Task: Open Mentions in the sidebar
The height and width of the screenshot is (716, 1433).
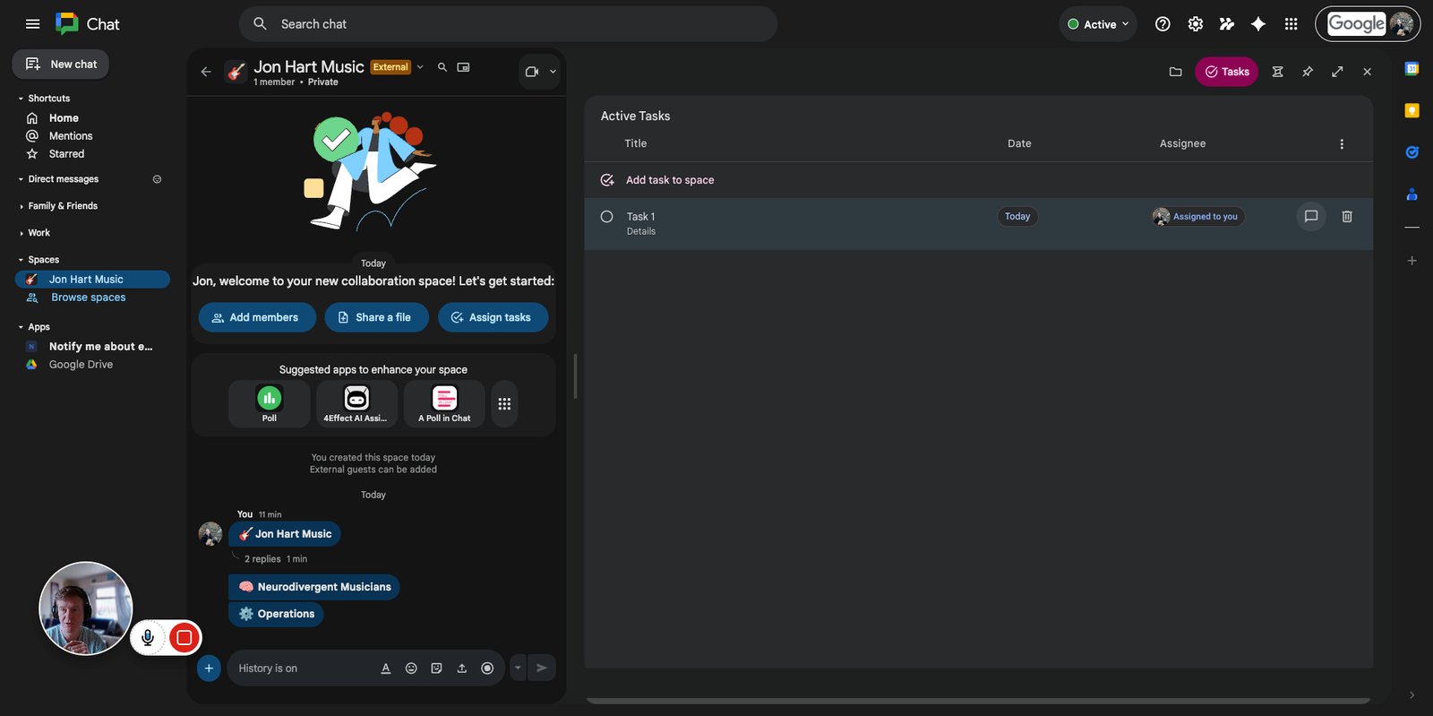Action: click(71, 136)
